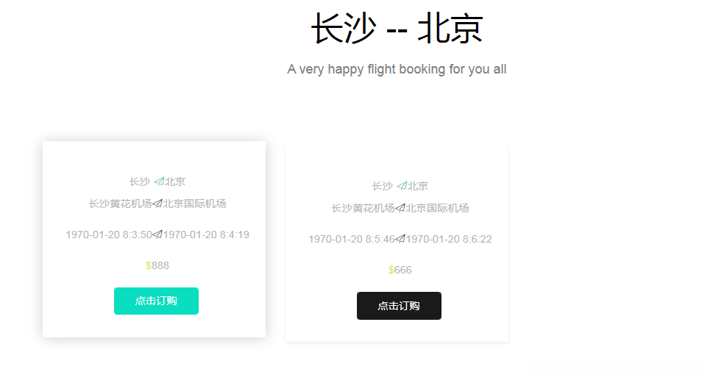Click the 666 price amount
713x383 pixels.
[x=403, y=270]
